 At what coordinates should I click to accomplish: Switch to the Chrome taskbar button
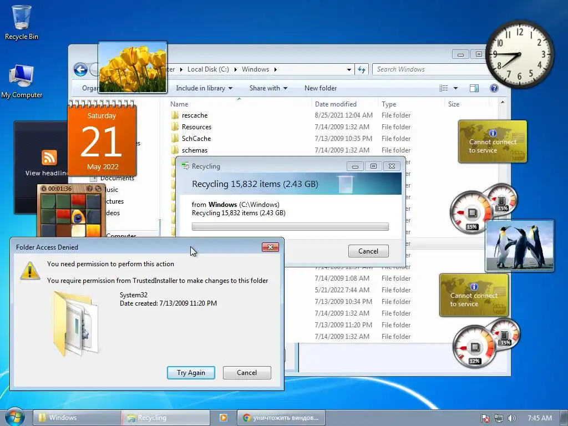coord(281,418)
